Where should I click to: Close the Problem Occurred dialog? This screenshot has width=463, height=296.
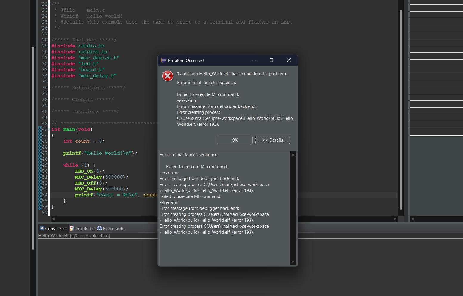289,60
